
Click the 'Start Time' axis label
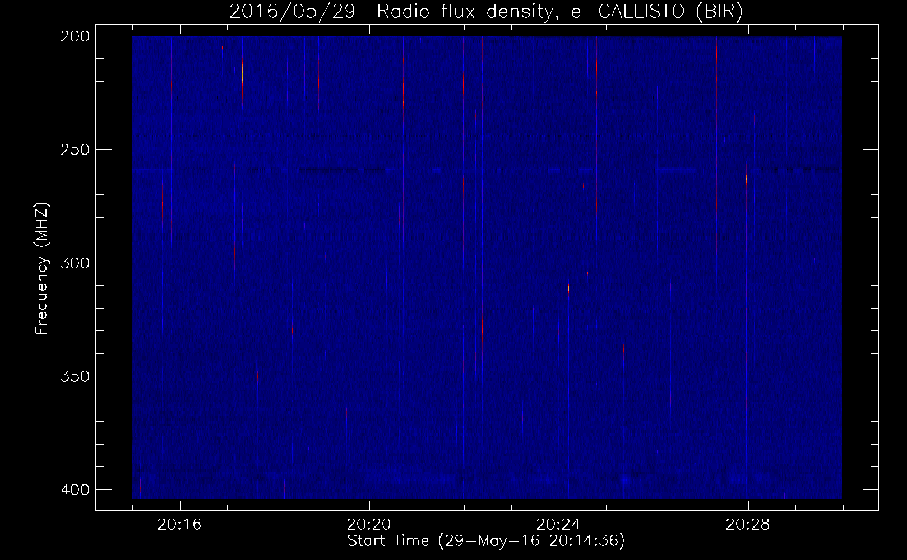pos(486,541)
